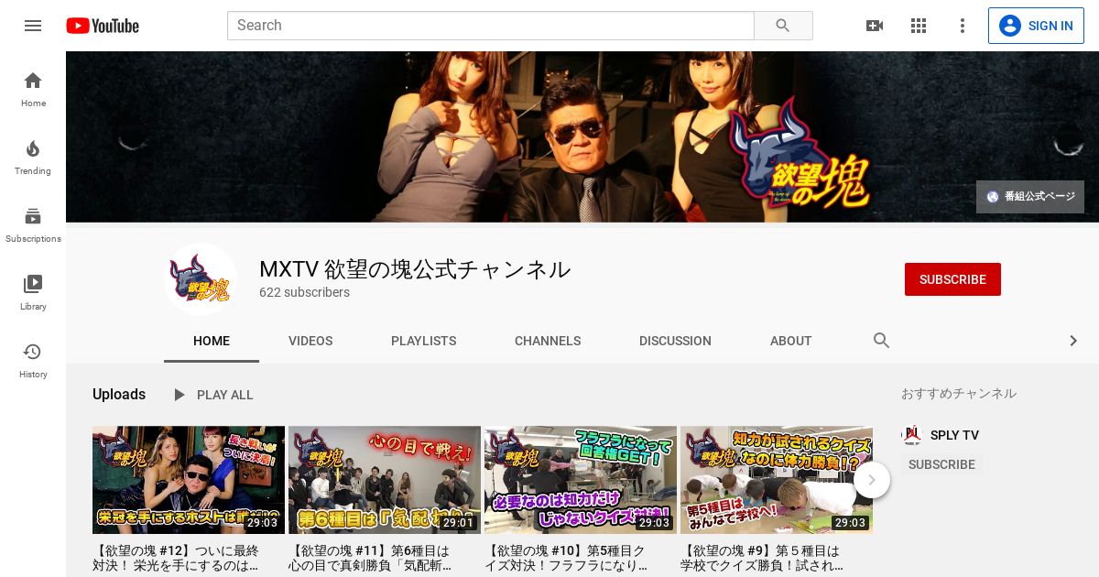Click the SPLY TV channel avatar
The height and width of the screenshot is (577, 1099).
click(911, 435)
